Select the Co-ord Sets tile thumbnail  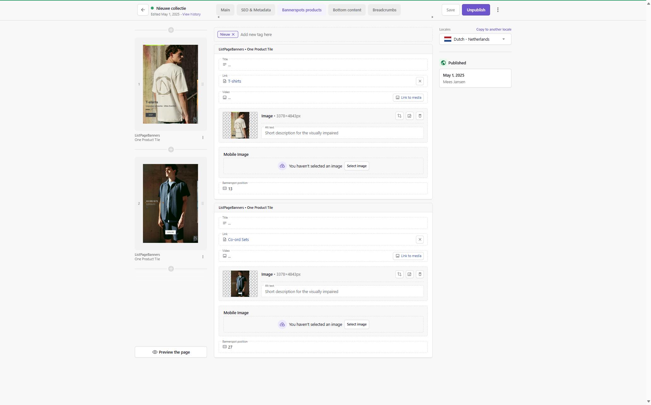tap(170, 203)
